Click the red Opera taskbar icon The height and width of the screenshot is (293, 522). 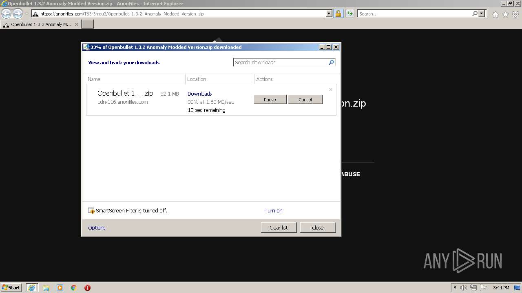[x=87, y=288]
